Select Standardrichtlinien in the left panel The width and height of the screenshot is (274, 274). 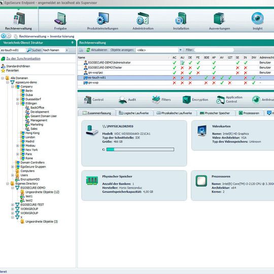coord(18,66)
